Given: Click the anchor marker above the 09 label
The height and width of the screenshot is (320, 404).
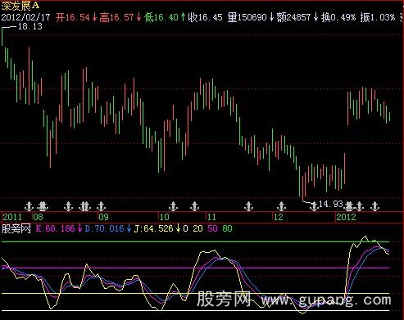Looking at the screenshot, I should [x=101, y=206].
